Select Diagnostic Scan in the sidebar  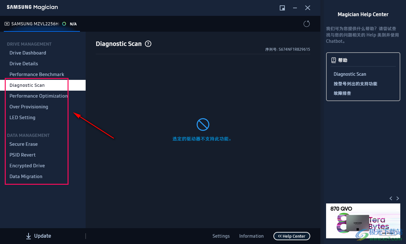(x=43, y=85)
